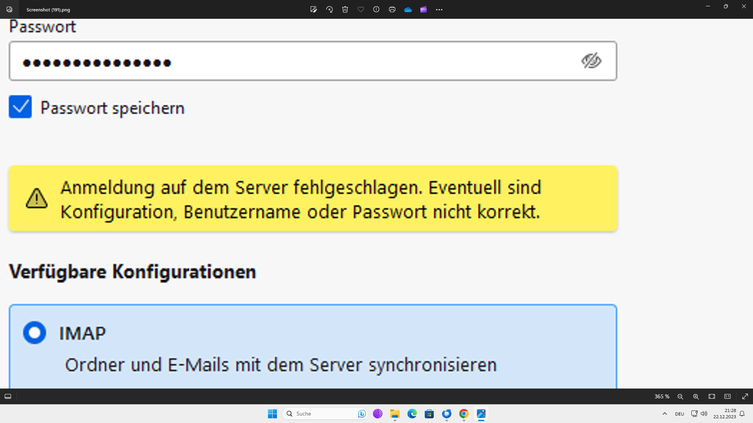Enter fullscreen with the diagonal arrows
753x423 pixels.
pyautogui.click(x=745, y=396)
